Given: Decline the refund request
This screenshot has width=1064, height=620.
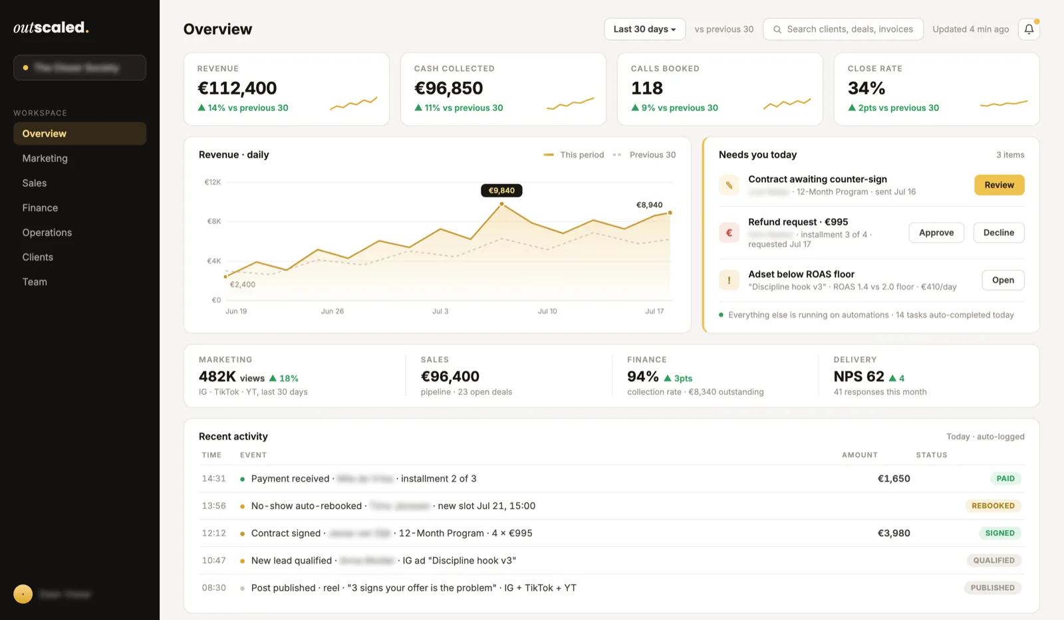Looking at the screenshot, I should [x=999, y=233].
